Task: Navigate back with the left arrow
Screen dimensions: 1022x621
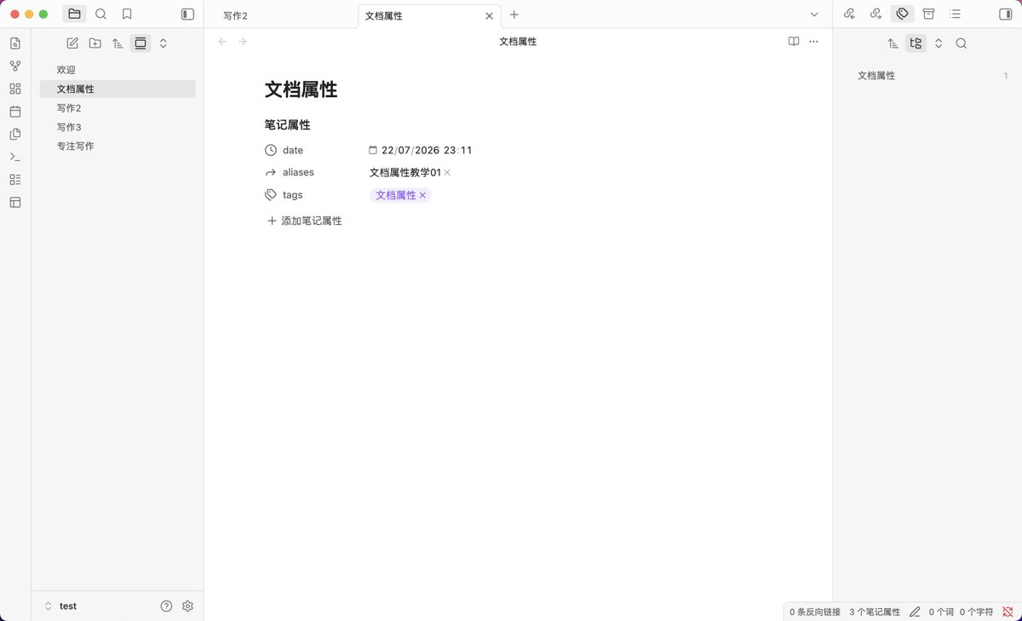Action: point(222,42)
